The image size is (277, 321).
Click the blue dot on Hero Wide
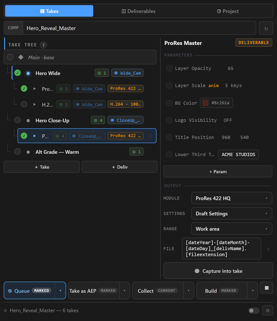28,73
